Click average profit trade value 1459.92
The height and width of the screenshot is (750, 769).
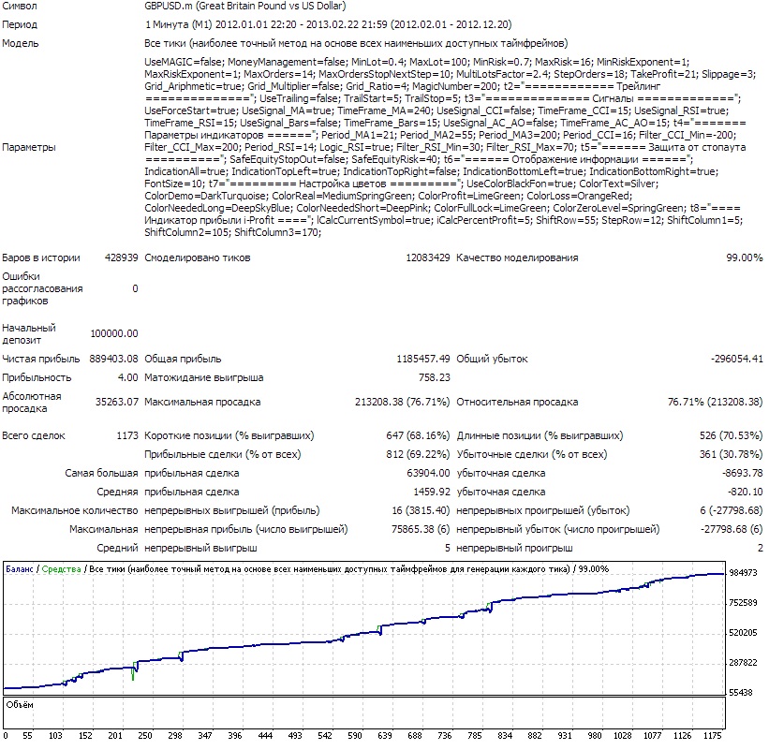pos(432,492)
